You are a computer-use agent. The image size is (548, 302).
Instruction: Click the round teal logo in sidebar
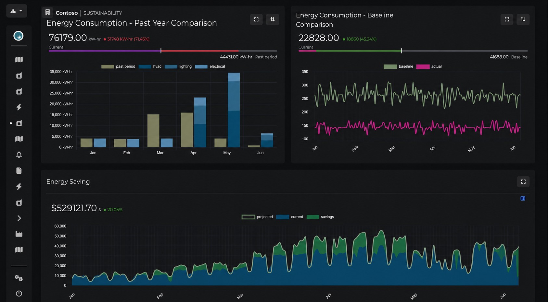pos(19,36)
